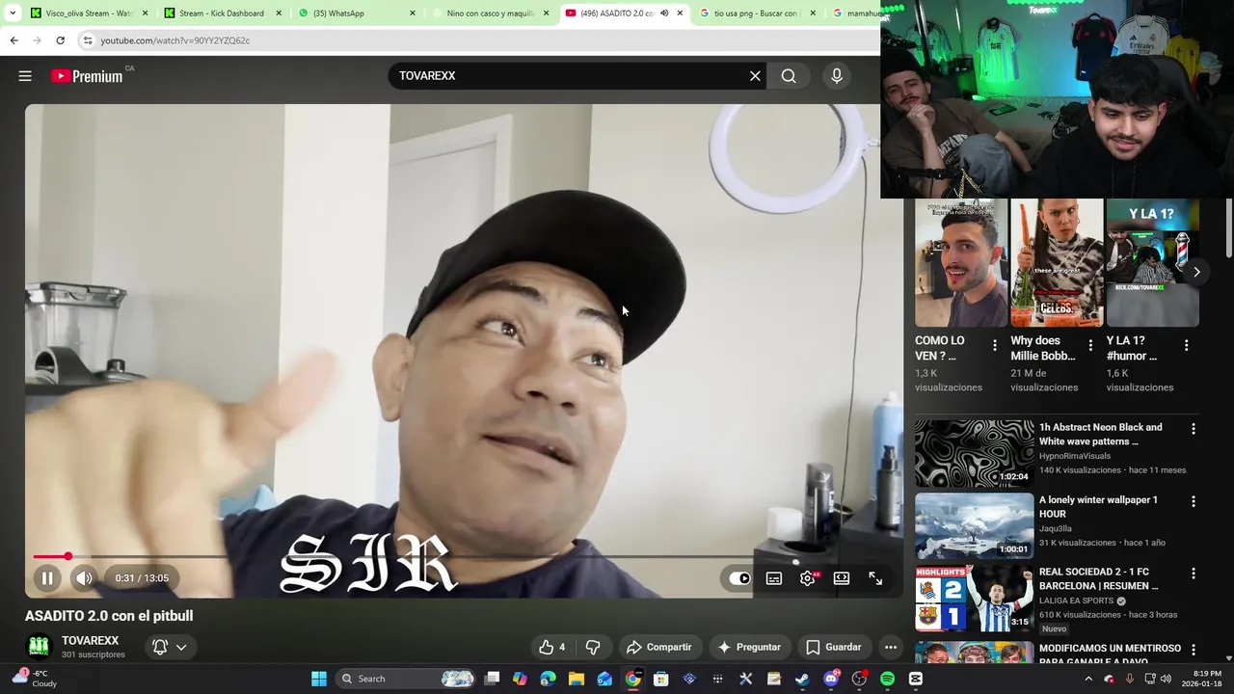This screenshot has width=1234, height=694.
Task: Switch to Nino con casco tab
Action: pos(490,13)
